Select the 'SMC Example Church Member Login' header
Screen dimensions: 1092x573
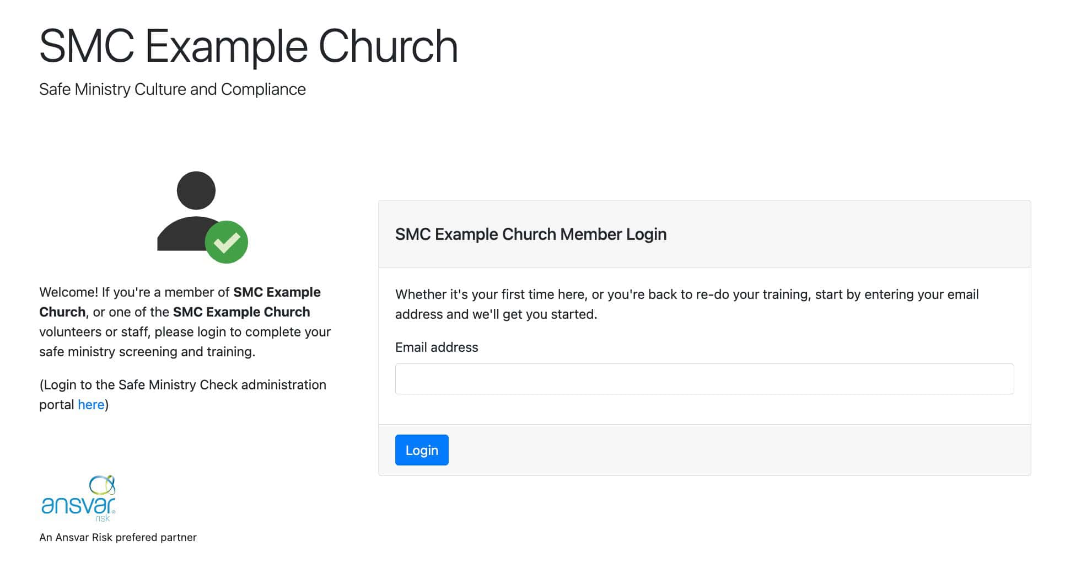coord(530,234)
